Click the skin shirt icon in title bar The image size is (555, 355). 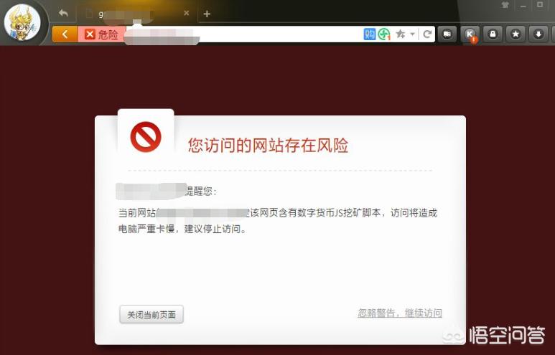tap(505, 5)
